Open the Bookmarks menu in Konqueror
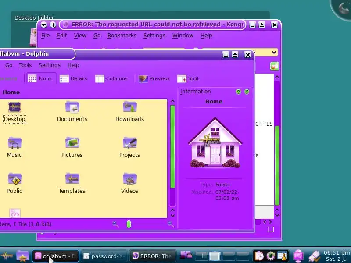This screenshot has width=351, height=263. coord(122,36)
